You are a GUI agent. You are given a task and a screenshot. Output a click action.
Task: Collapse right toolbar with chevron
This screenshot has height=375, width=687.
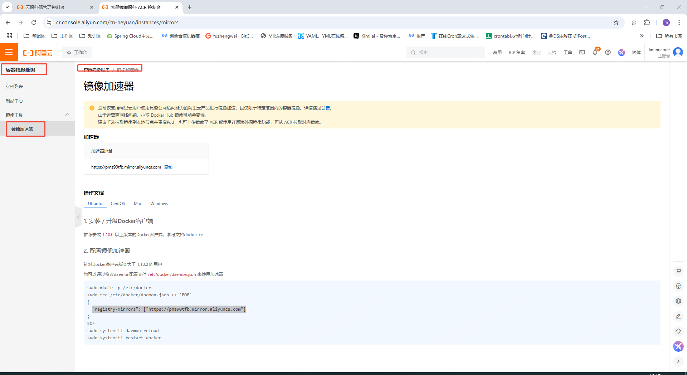point(678,361)
